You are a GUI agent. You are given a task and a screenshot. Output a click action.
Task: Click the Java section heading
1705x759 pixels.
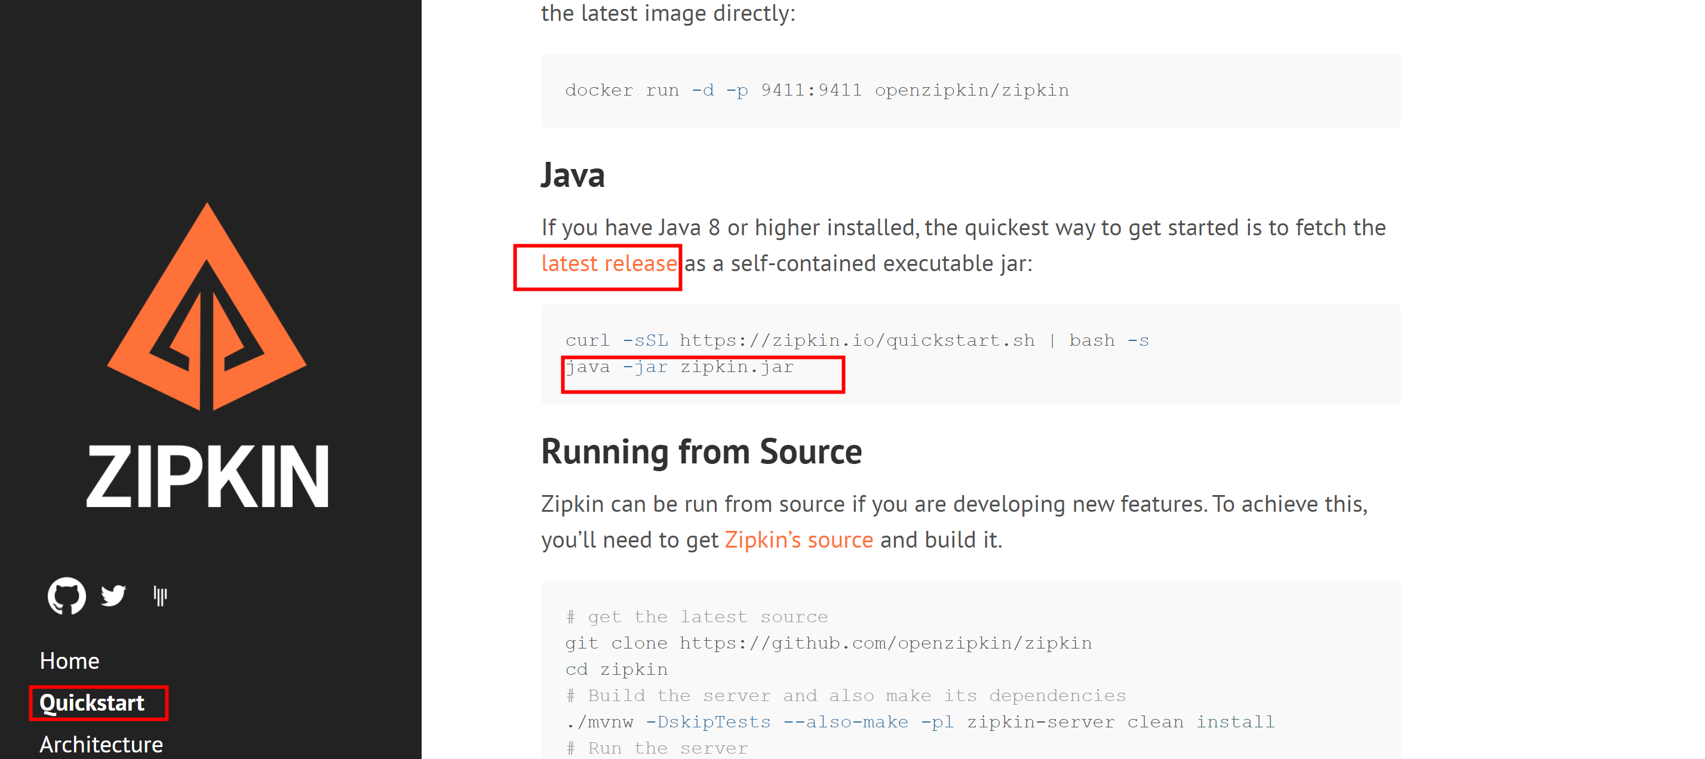(573, 176)
